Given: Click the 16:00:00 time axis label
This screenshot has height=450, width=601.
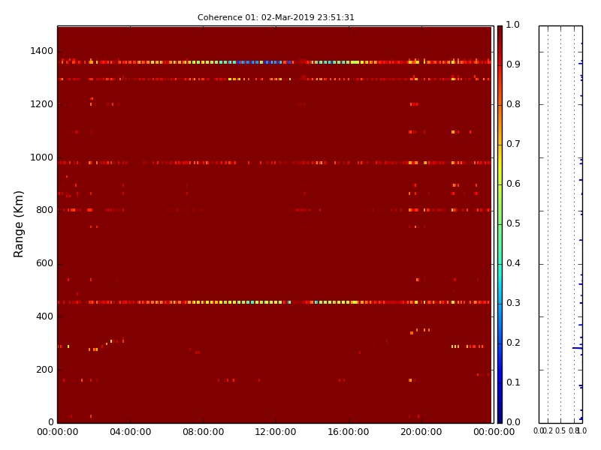Looking at the screenshot, I should click(x=349, y=432).
